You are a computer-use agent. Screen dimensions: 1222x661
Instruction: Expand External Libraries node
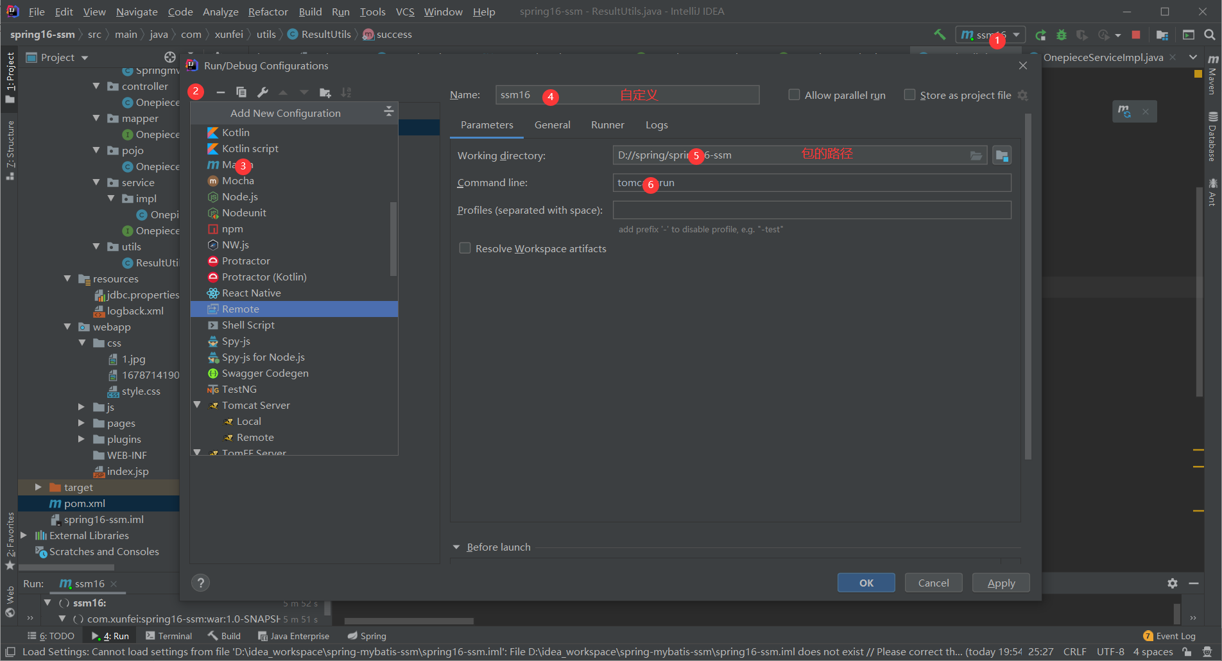coord(24,535)
